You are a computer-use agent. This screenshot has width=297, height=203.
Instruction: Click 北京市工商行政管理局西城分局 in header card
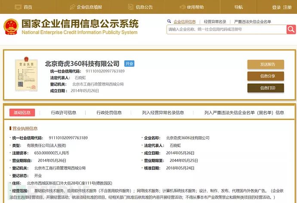(98, 84)
